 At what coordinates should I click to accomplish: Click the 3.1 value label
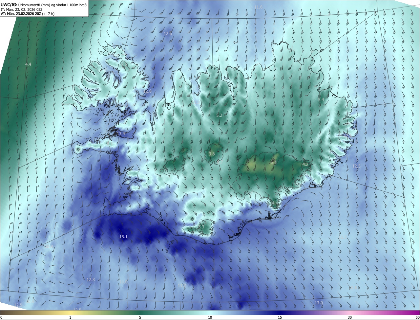tap(274, 162)
